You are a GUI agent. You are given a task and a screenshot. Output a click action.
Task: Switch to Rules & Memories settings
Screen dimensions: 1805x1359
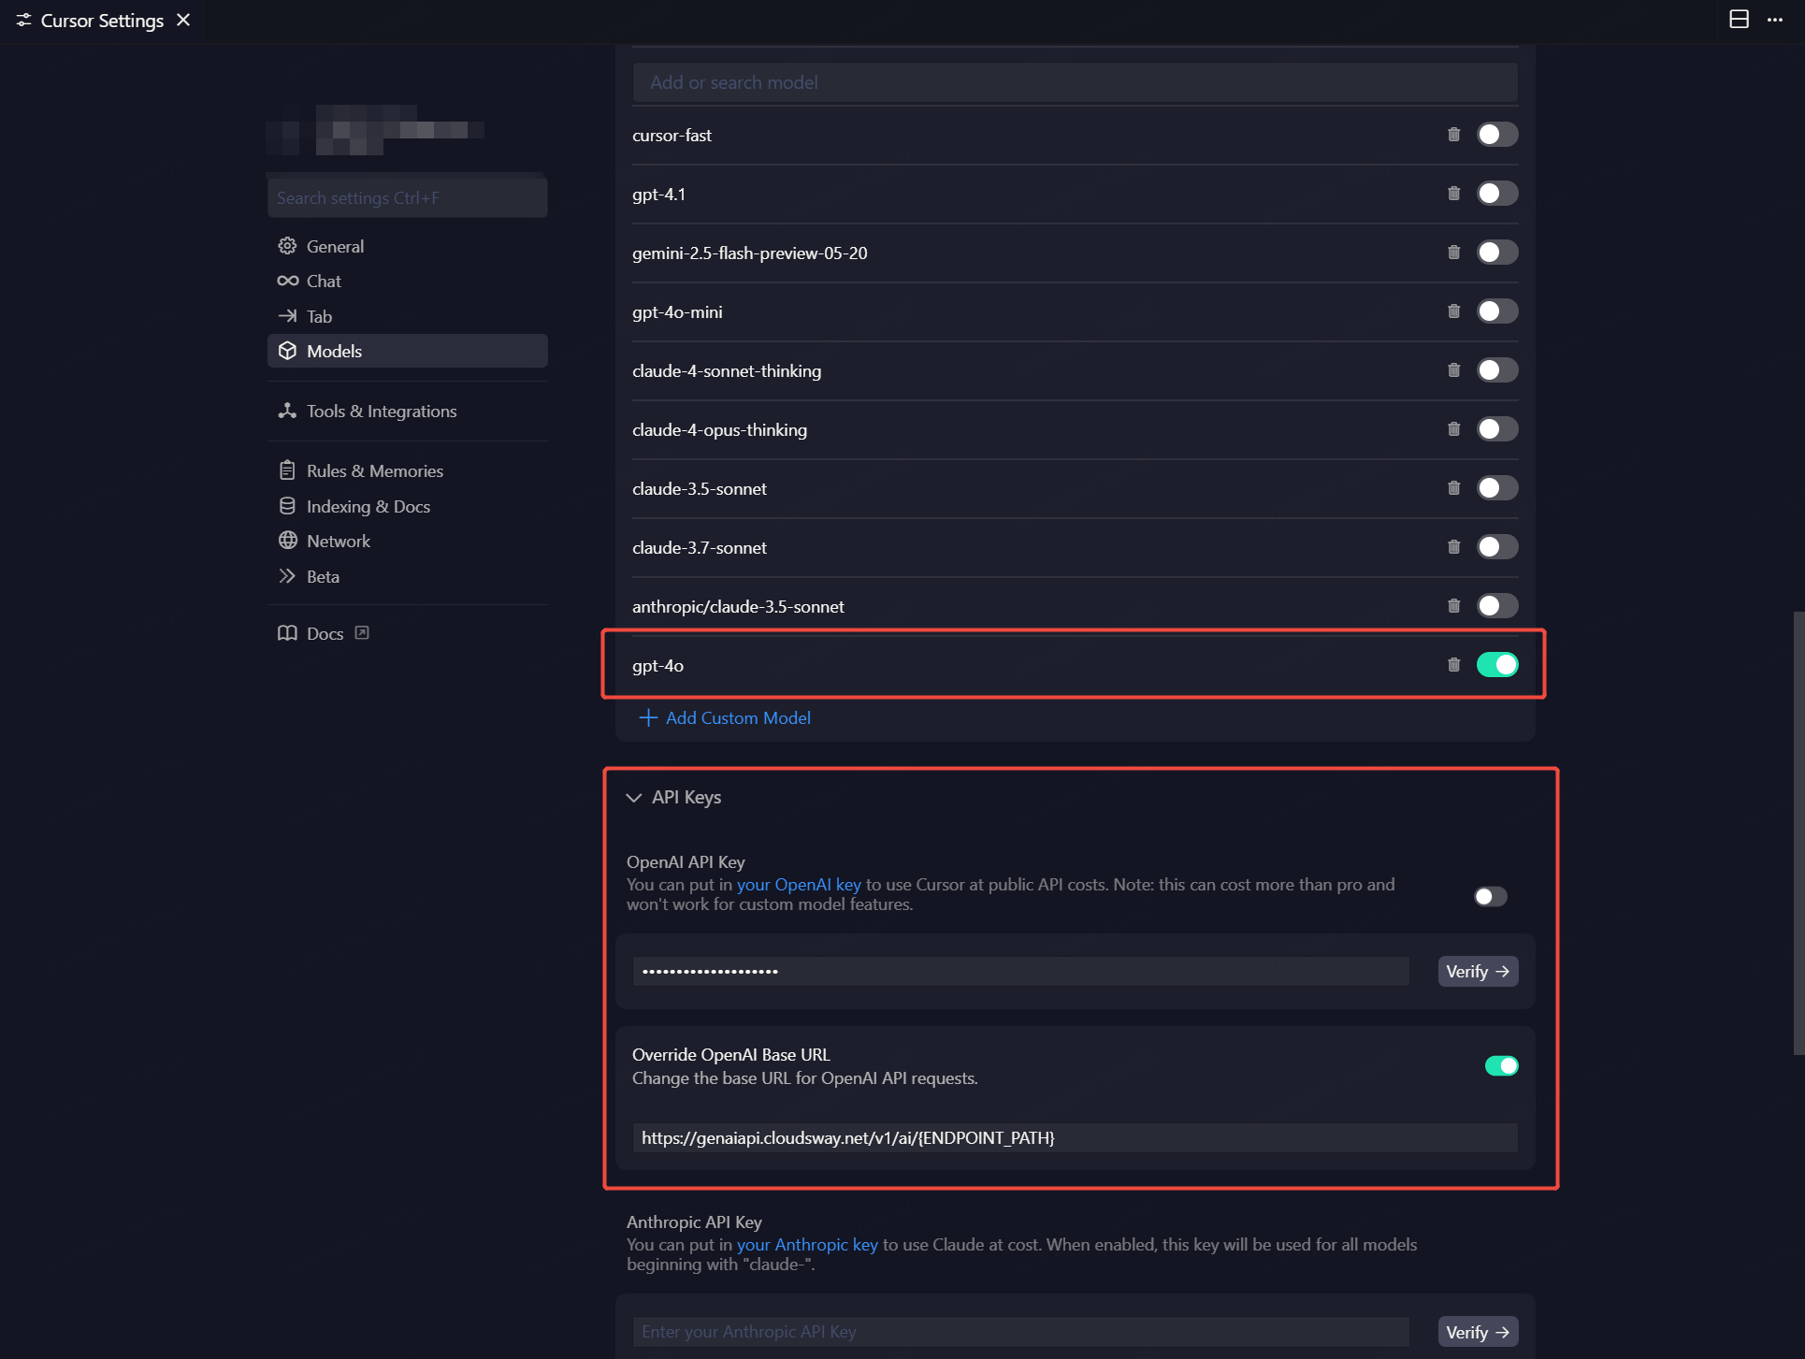[374, 471]
